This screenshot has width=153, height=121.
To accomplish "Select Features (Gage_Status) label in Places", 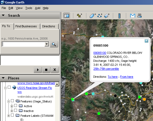I will [36, 101].
